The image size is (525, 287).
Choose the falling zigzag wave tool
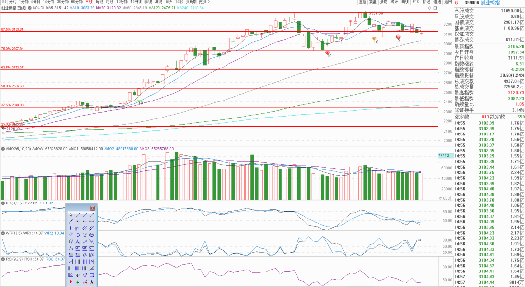92,241
